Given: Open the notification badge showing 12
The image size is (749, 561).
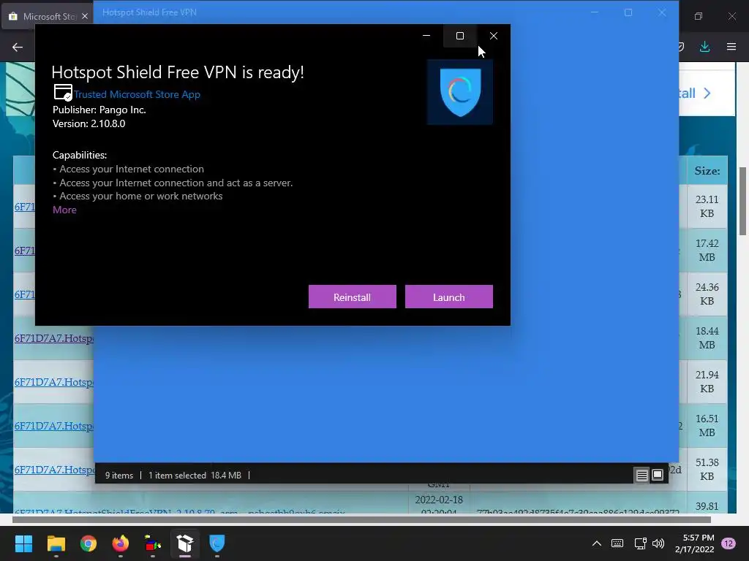Looking at the screenshot, I should click(x=729, y=543).
